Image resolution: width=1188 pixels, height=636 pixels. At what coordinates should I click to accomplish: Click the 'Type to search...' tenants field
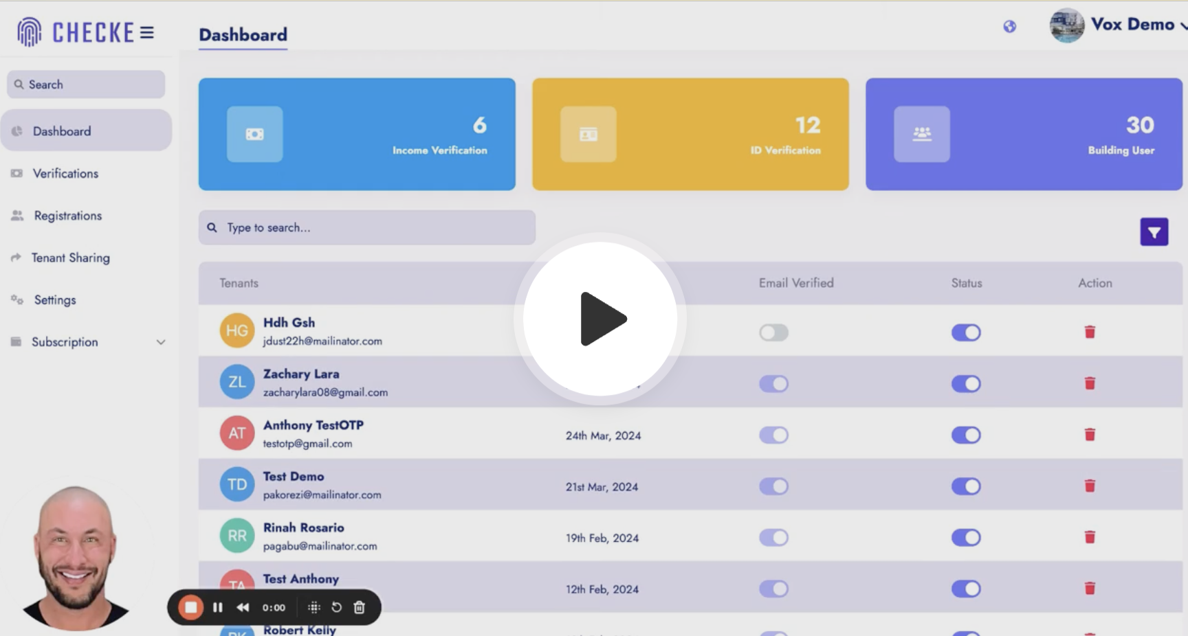367,227
